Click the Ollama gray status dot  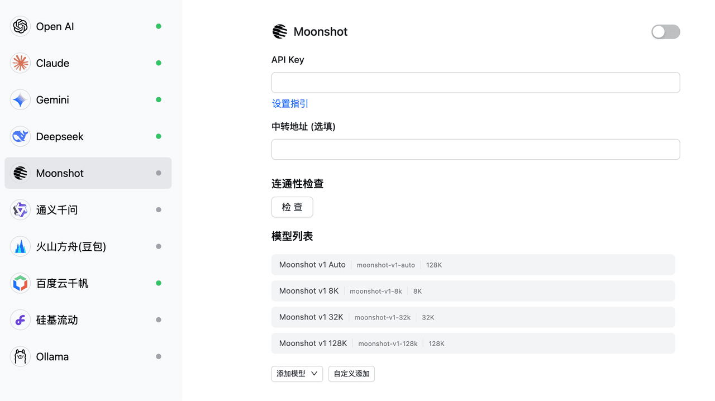click(x=159, y=356)
